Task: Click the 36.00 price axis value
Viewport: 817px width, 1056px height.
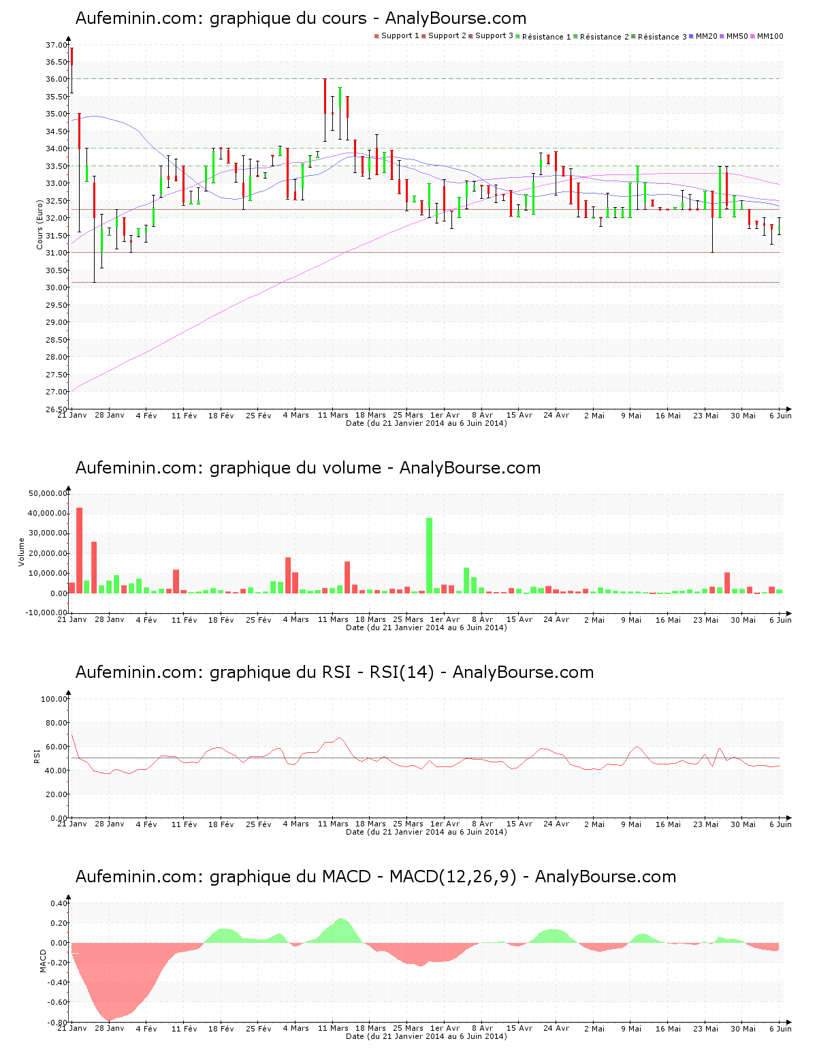Action: coord(57,79)
